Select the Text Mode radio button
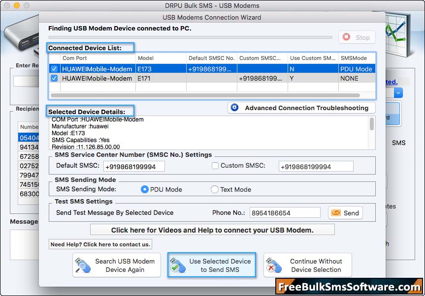The image size is (425, 296). click(x=214, y=189)
